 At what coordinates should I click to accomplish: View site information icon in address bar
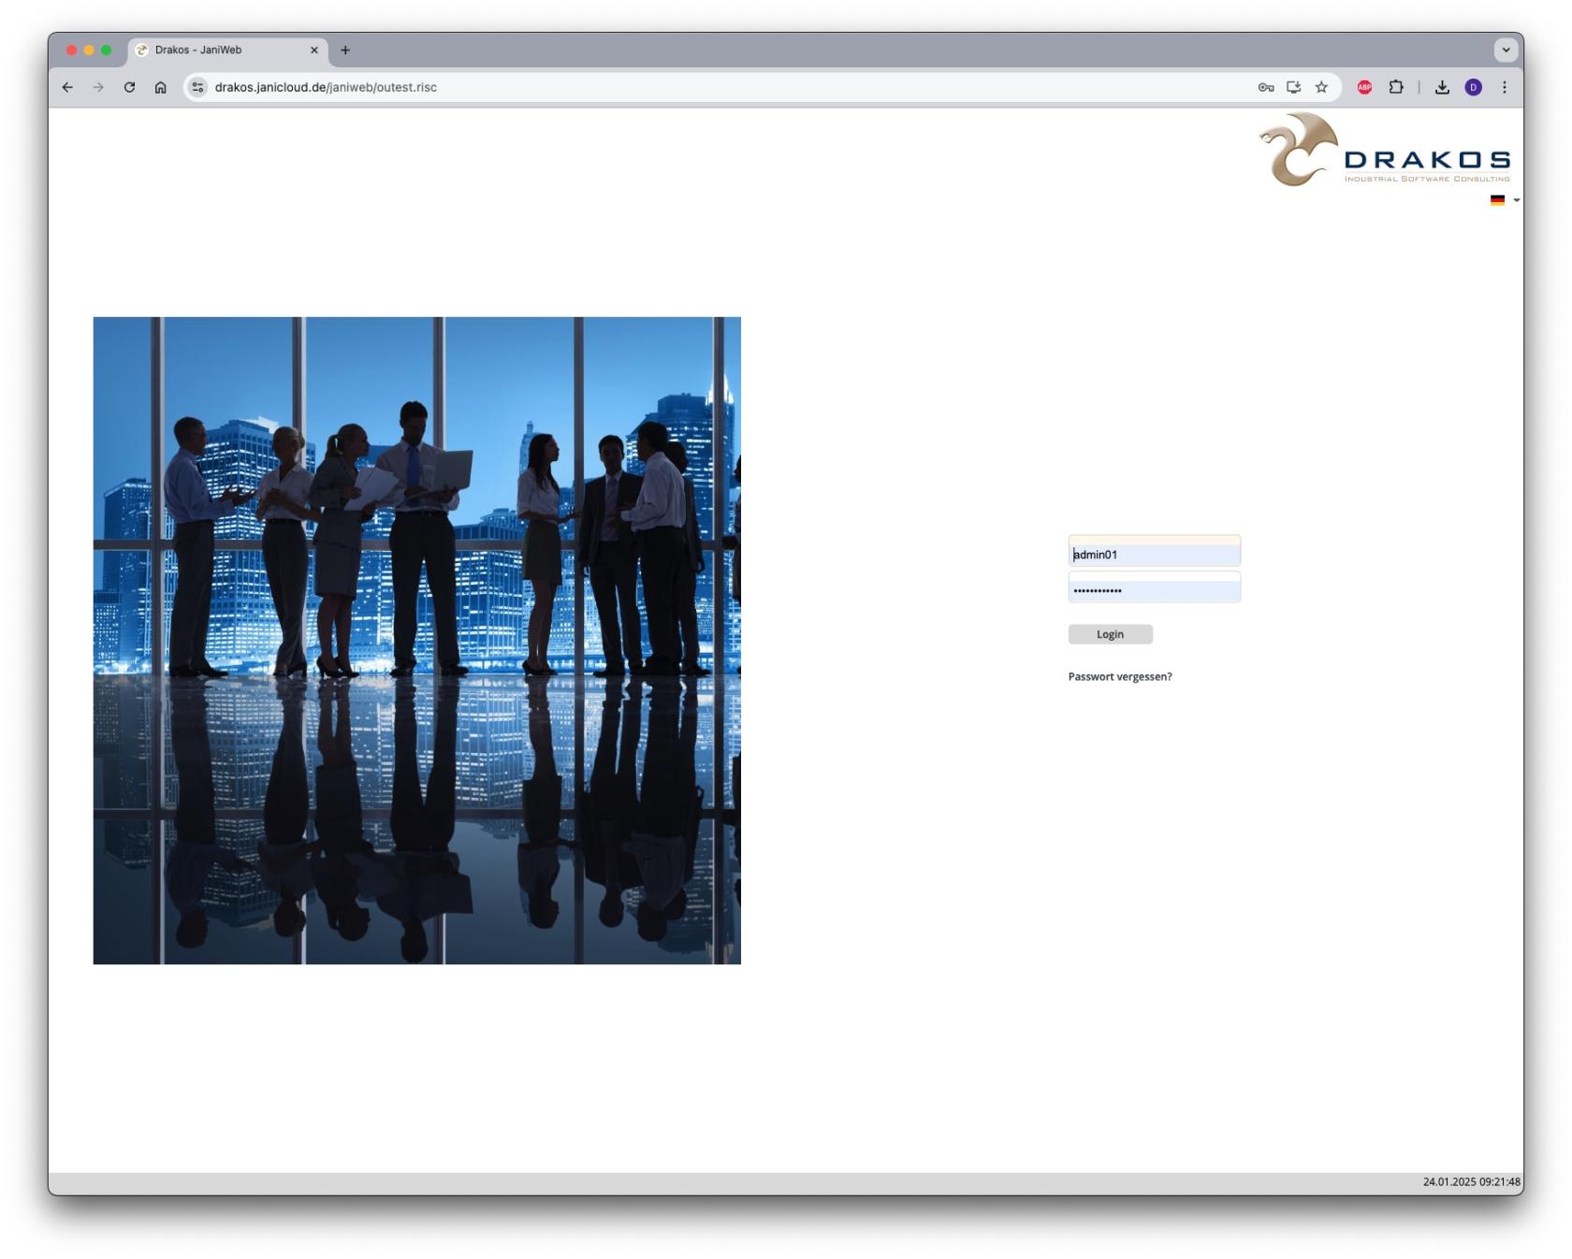[197, 87]
